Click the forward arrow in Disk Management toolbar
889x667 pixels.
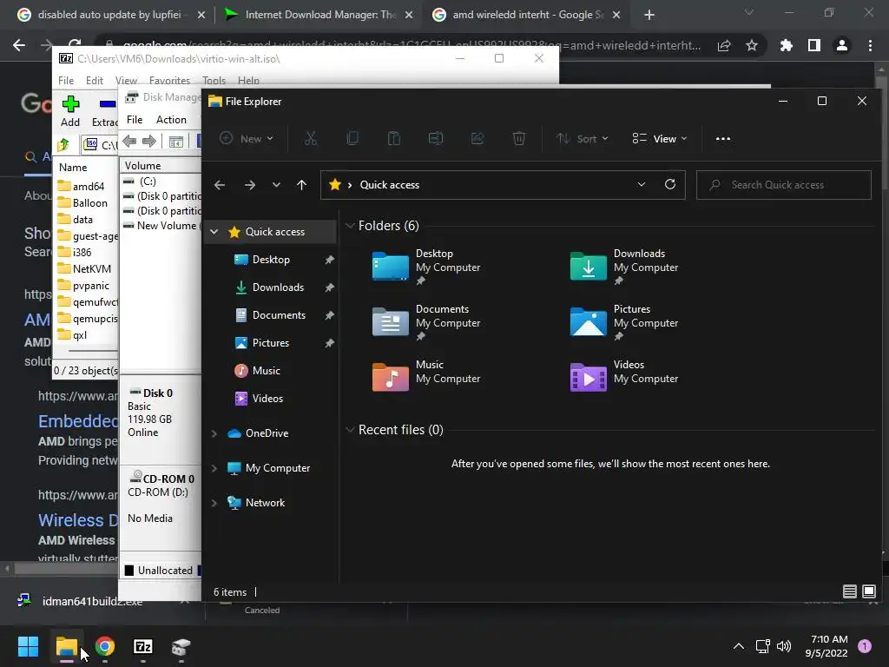point(148,142)
